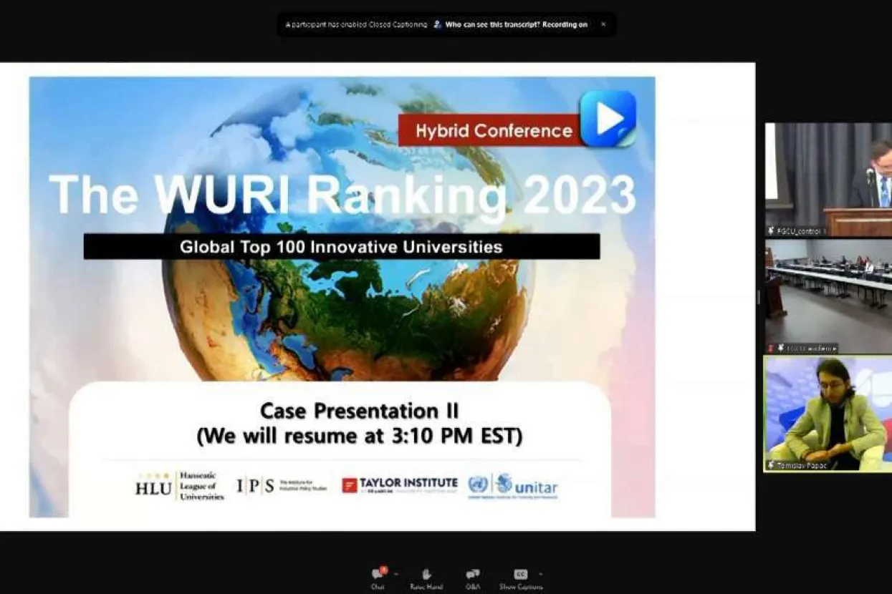The width and height of the screenshot is (892, 594).
Task: Click the Raise Hand icon
Action: (426, 574)
